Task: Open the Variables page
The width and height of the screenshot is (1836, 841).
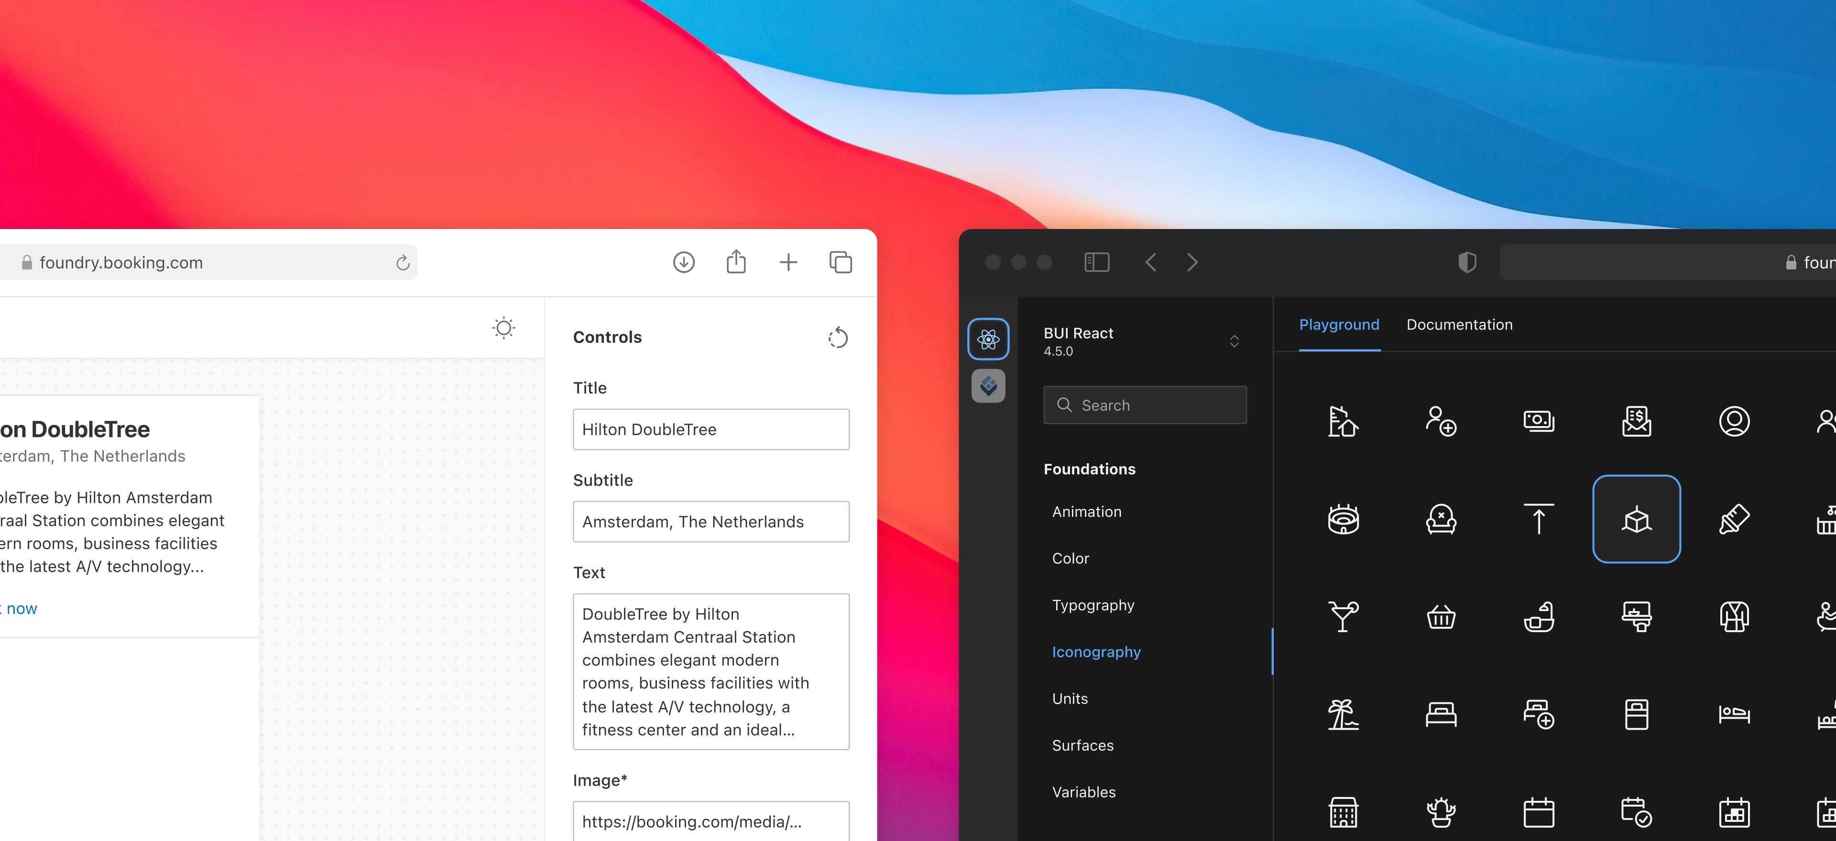Action: pyautogui.click(x=1083, y=792)
